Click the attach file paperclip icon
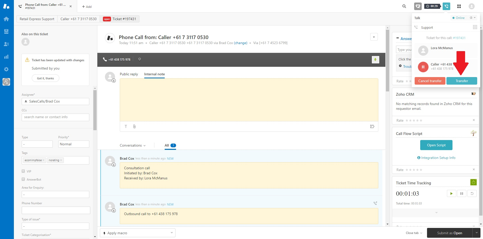The image size is (483, 239). click(134, 126)
